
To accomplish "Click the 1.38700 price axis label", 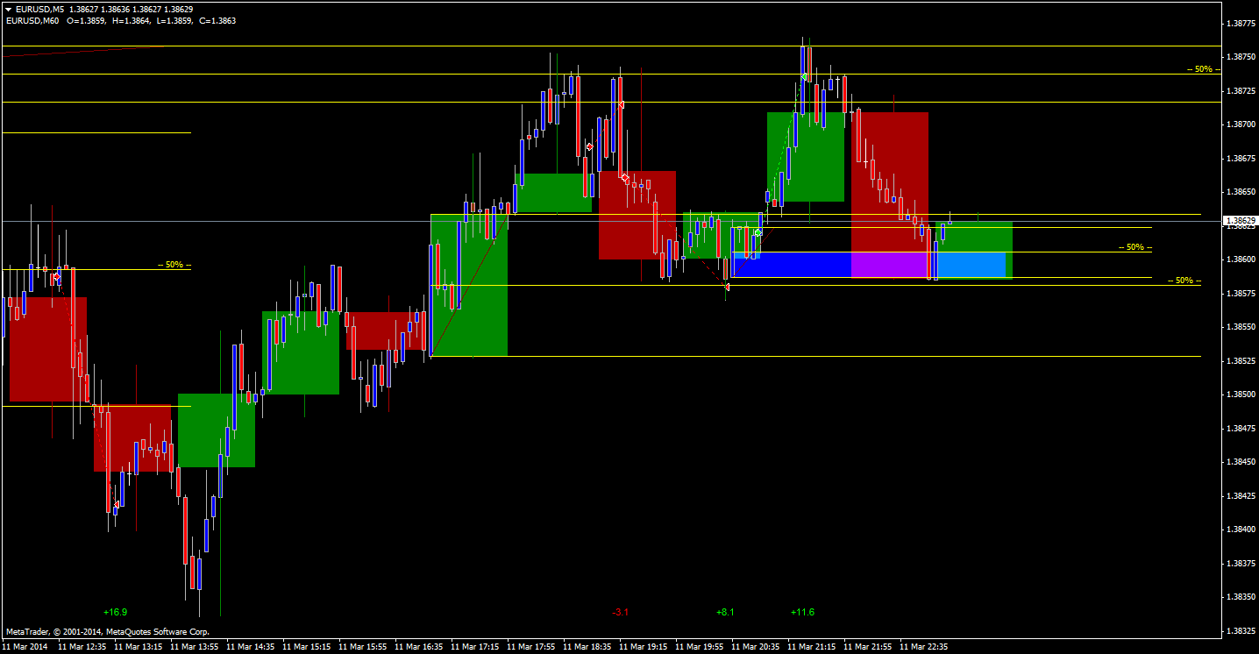I will (1240, 124).
